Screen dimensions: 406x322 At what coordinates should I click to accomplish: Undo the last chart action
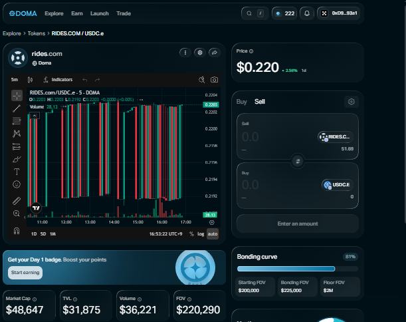point(84,80)
